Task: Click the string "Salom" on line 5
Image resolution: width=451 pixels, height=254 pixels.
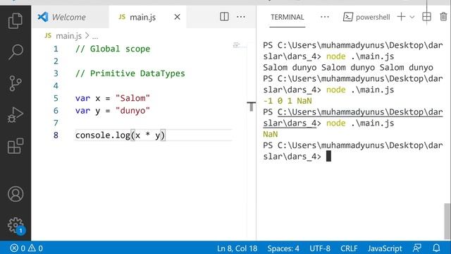Action: pyautogui.click(x=132, y=98)
